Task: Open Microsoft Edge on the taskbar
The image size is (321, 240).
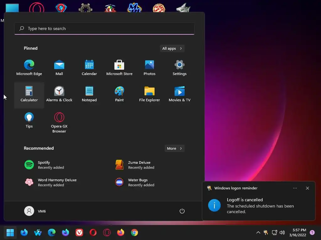Action: [52, 232]
